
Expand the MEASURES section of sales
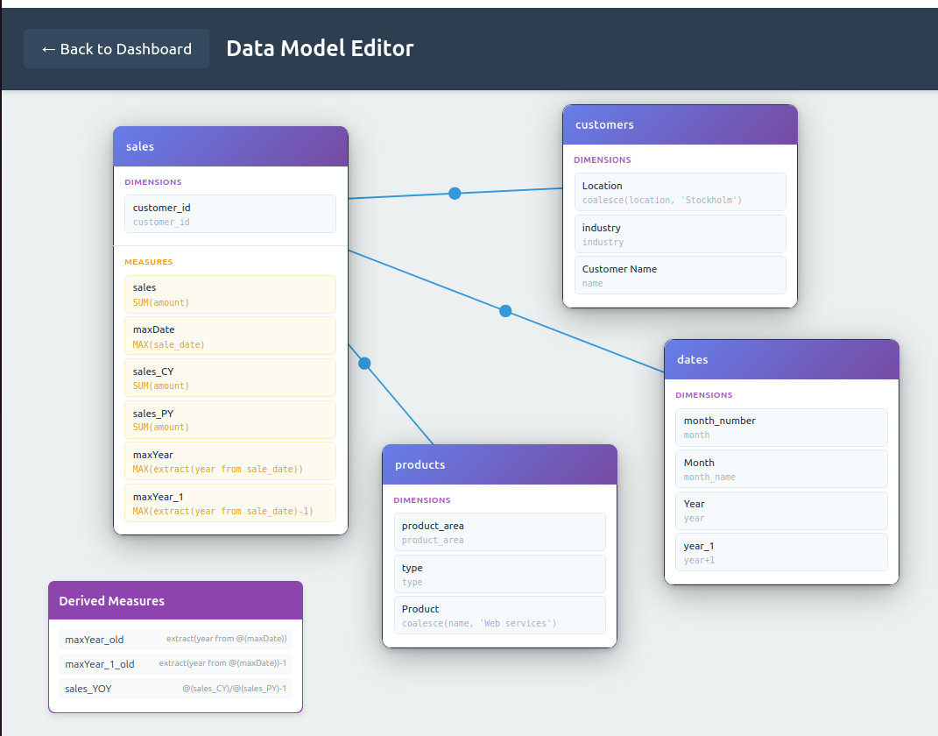coord(148,261)
